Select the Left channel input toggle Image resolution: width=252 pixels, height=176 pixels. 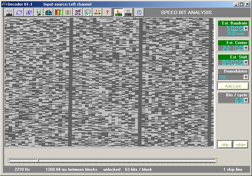tap(119, 13)
